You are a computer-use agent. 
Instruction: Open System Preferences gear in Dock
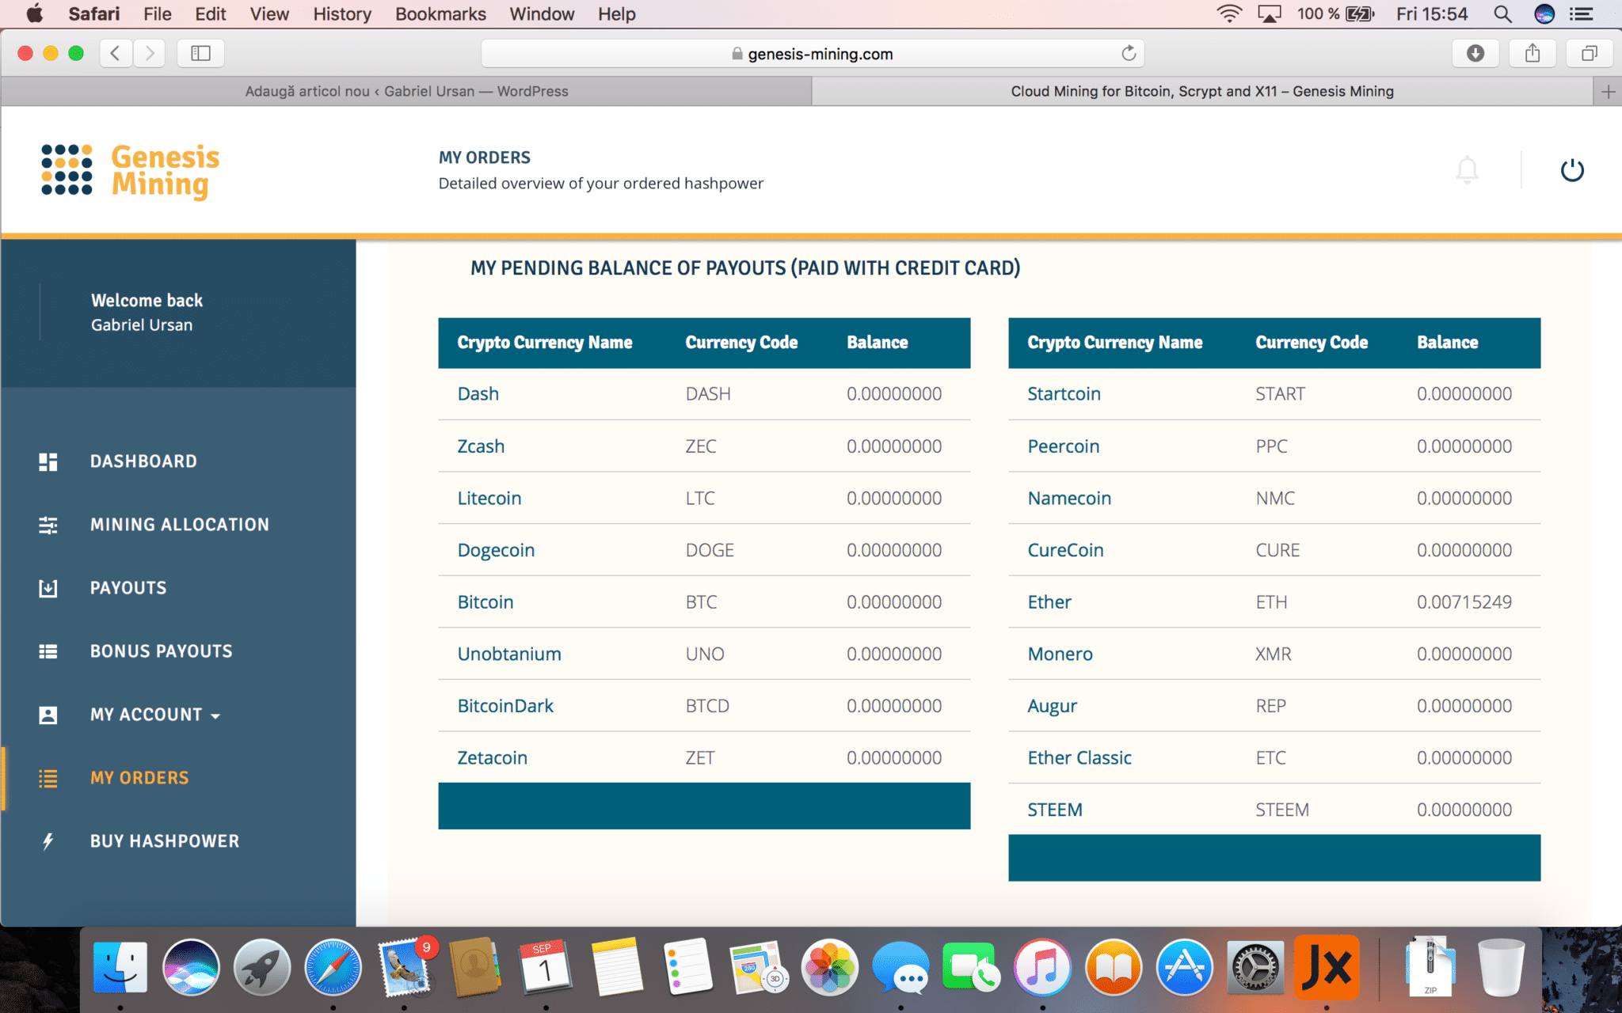(1255, 967)
